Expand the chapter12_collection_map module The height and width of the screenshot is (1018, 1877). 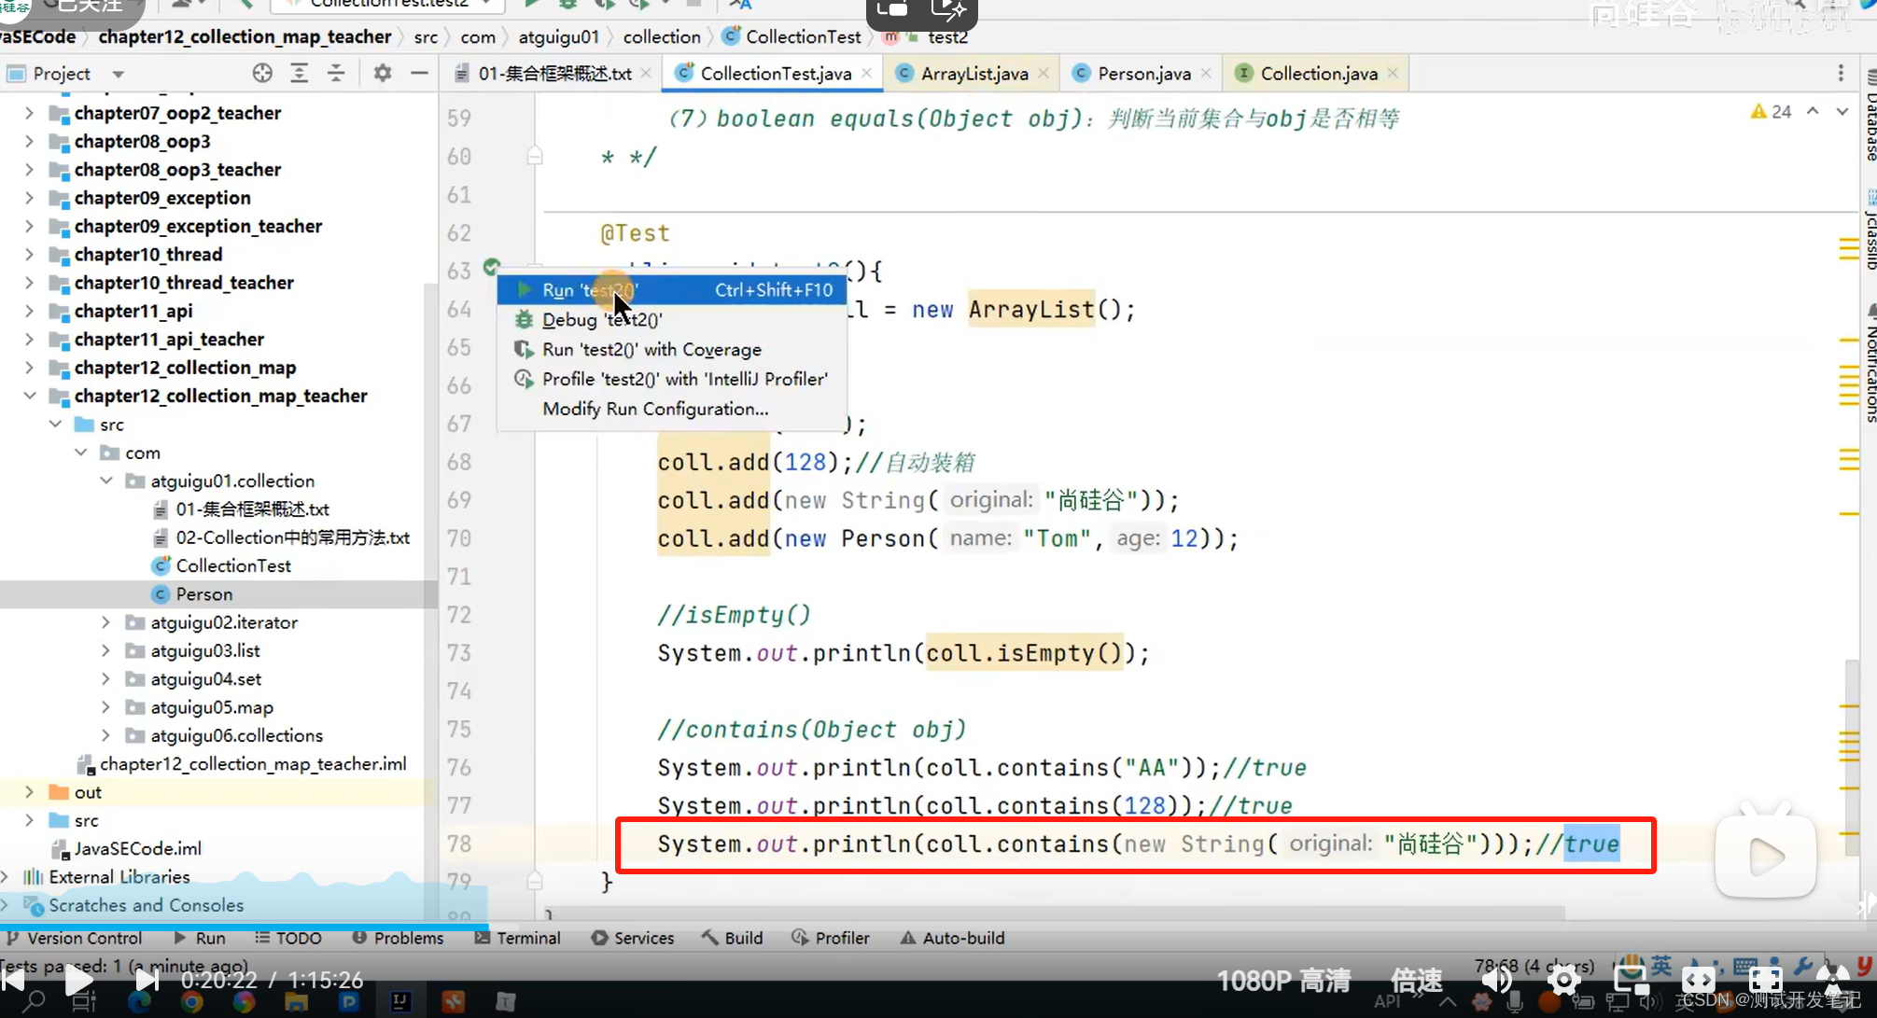click(29, 367)
